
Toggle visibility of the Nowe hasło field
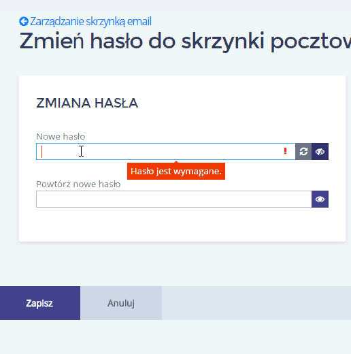point(320,151)
